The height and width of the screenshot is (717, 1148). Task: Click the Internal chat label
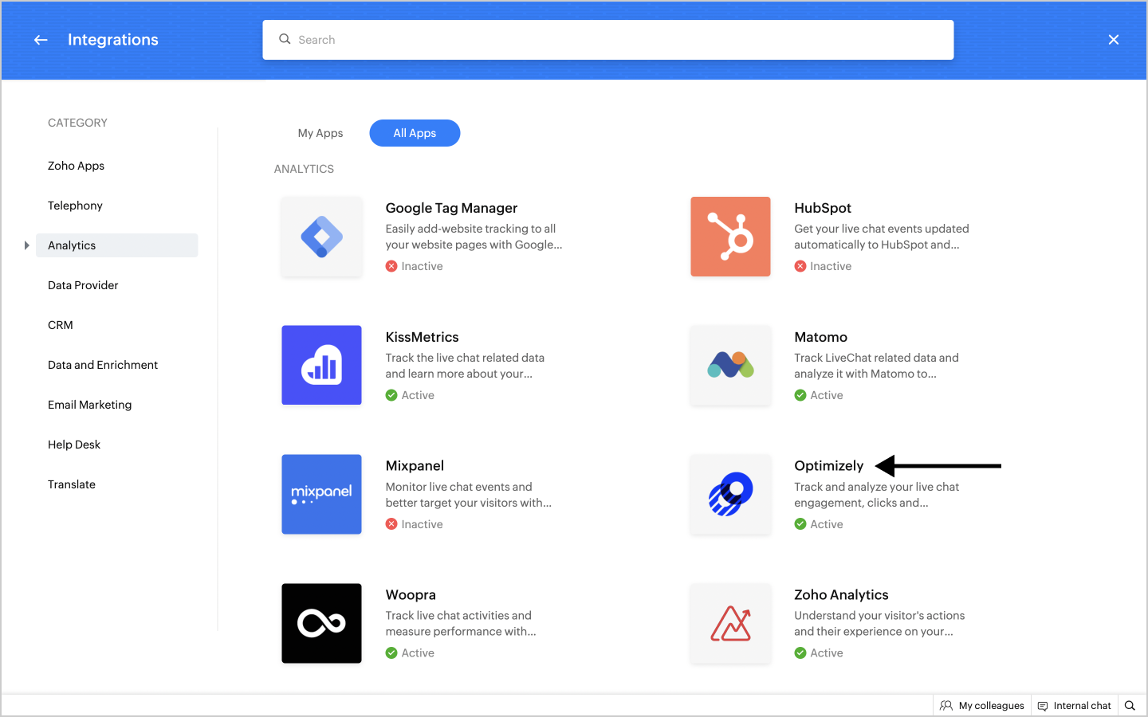pyautogui.click(x=1082, y=706)
